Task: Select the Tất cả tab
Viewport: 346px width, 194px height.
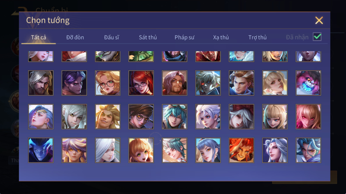Action: (39, 37)
